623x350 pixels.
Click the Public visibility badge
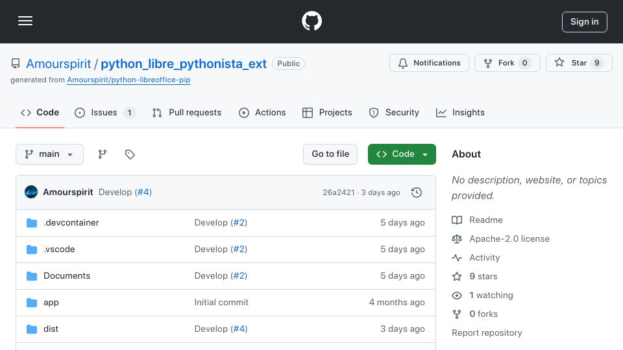tap(288, 64)
